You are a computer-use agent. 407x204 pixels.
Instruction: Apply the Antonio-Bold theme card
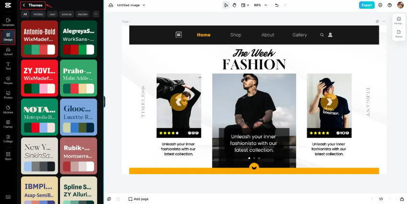(x=39, y=39)
